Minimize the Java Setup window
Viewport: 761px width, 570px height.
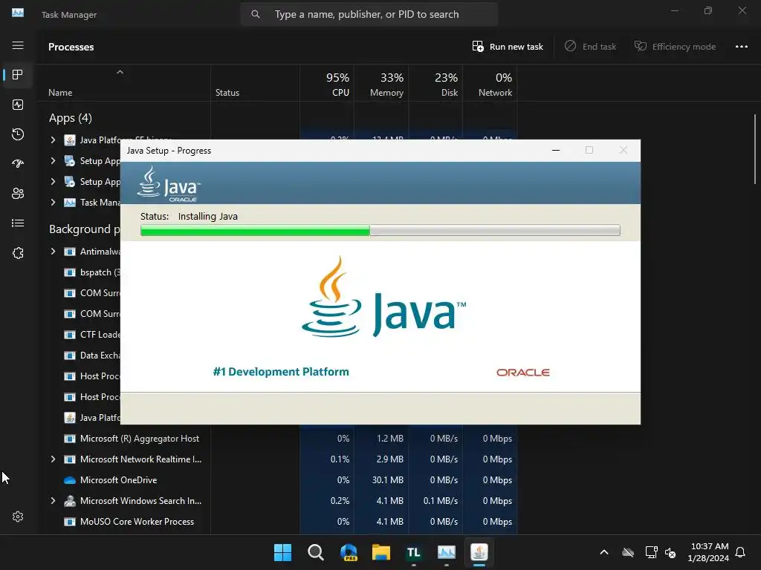coord(556,150)
